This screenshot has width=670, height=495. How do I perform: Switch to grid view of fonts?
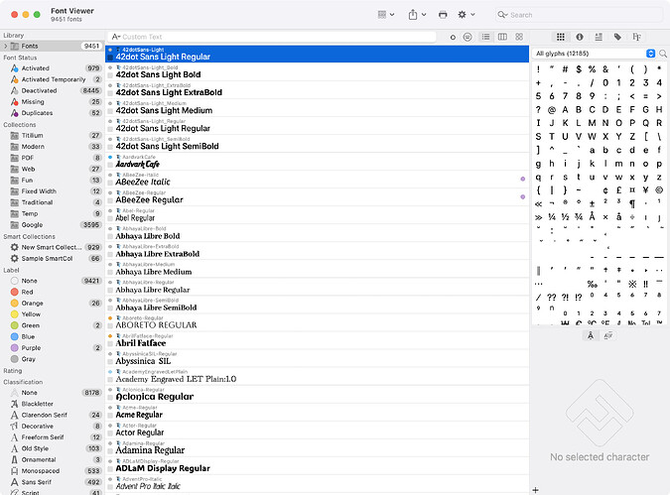[x=519, y=37]
